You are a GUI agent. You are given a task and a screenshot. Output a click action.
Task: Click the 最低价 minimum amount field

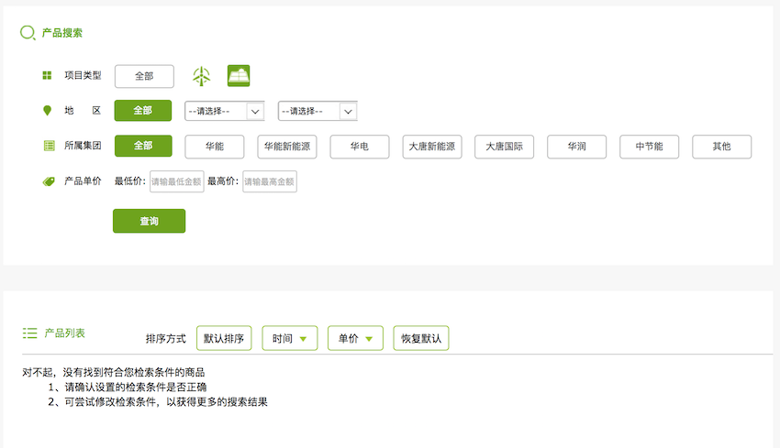tap(176, 181)
